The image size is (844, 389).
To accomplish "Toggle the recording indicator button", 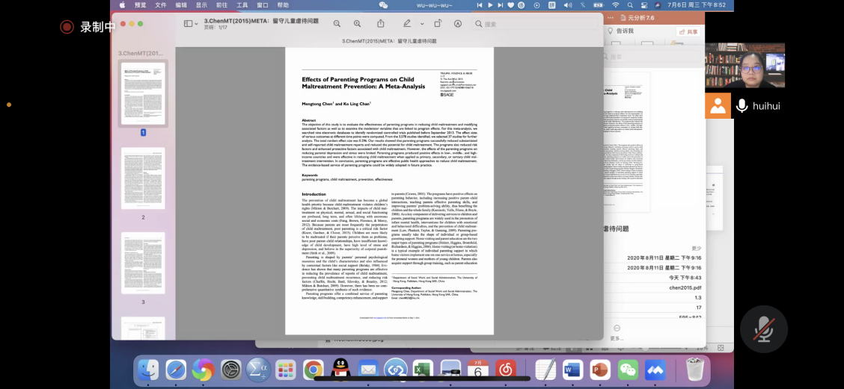I will (67, 27).
